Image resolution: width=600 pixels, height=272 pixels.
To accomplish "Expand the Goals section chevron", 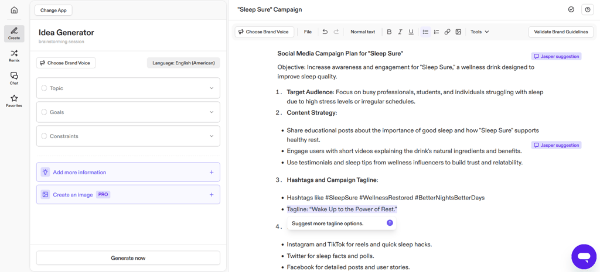I will pyautogui.click(x=212, y=112).
